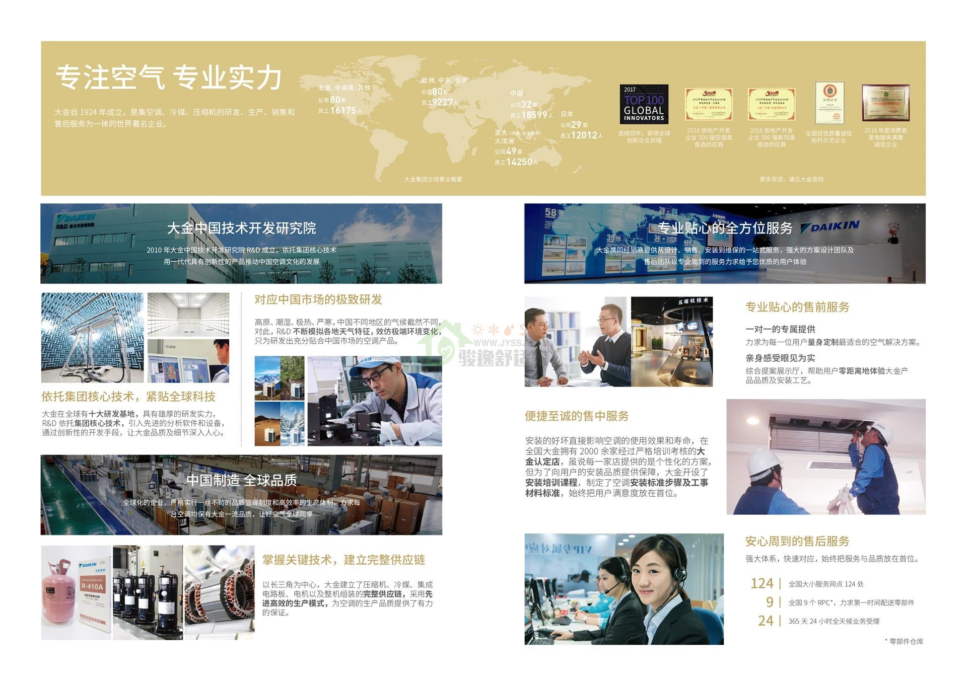Screen dimensions: 967x686
Task: Click the employee count '12012'
Action: (x=584, y=135)
